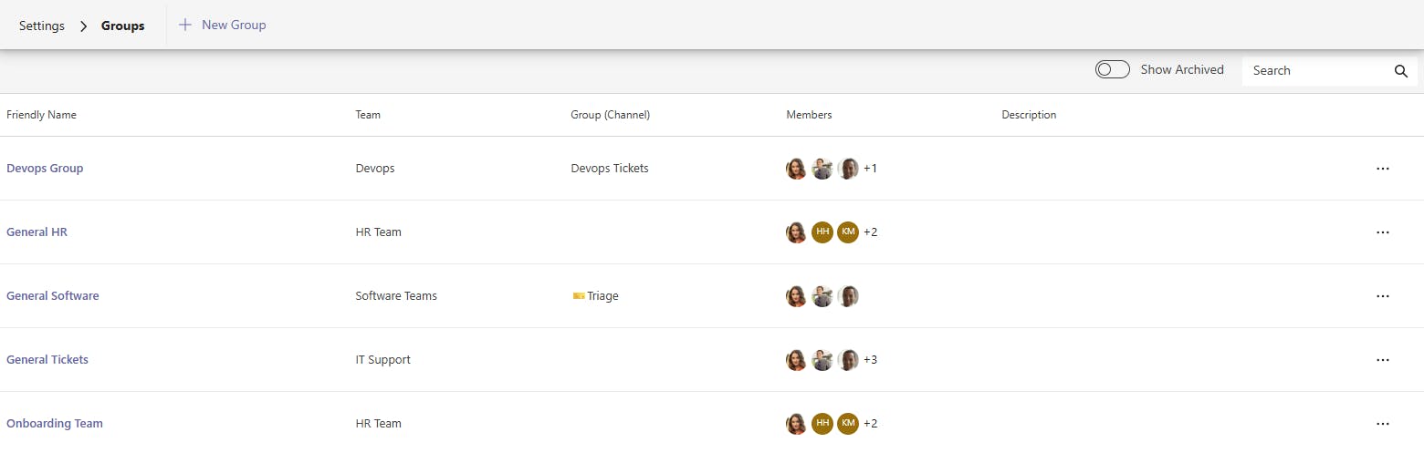Open more options for General HR

(x=1382, y=232)
